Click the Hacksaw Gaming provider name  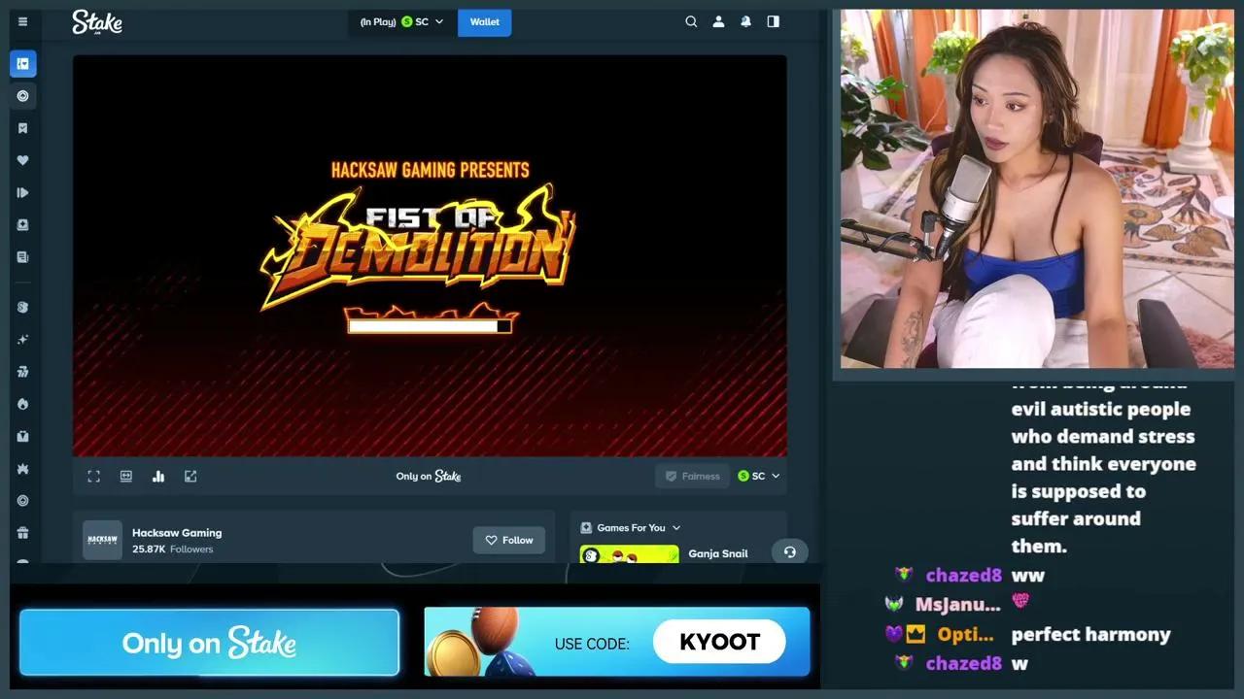pyautogui.click(x=177, y=532)
